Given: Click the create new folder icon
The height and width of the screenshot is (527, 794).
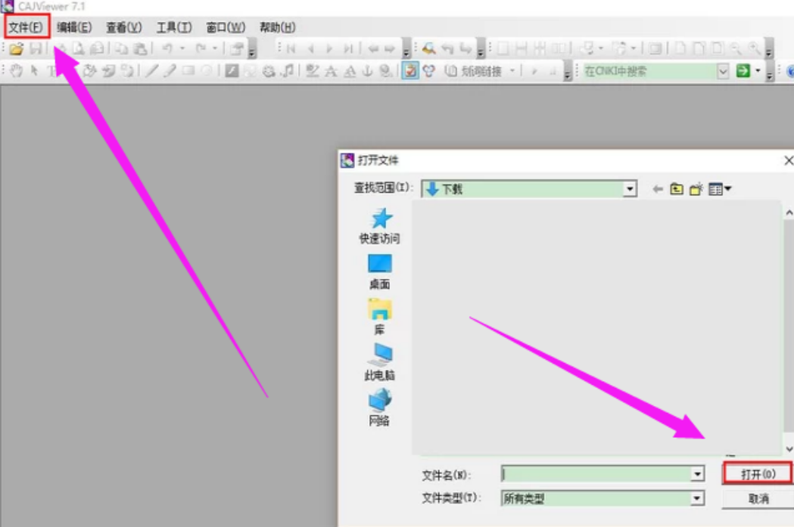Looking at the screenshot, I should click(x=696, y=190).
